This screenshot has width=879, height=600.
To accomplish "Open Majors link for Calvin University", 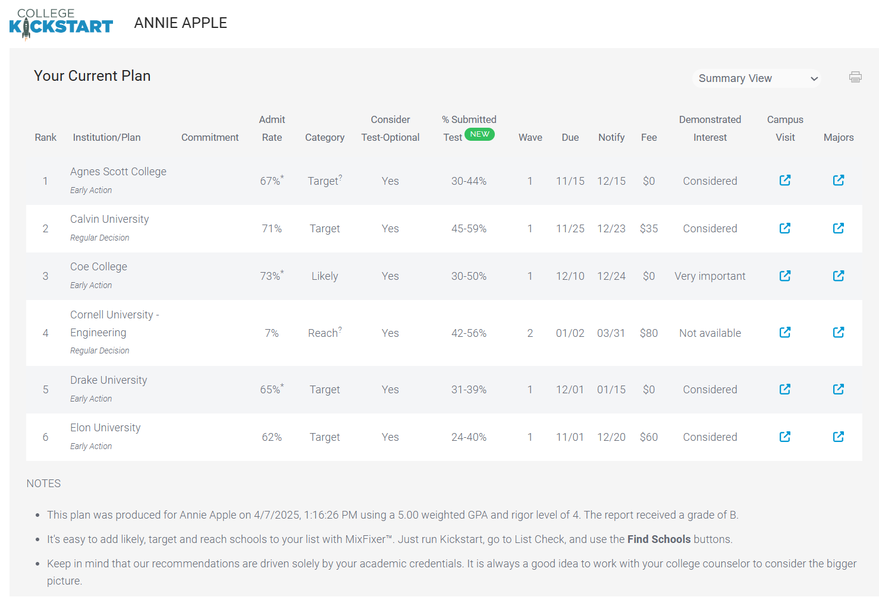I will click(839, 228).
